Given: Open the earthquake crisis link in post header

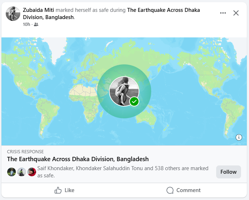Looking at the screenshot, I should coord(163,10).
